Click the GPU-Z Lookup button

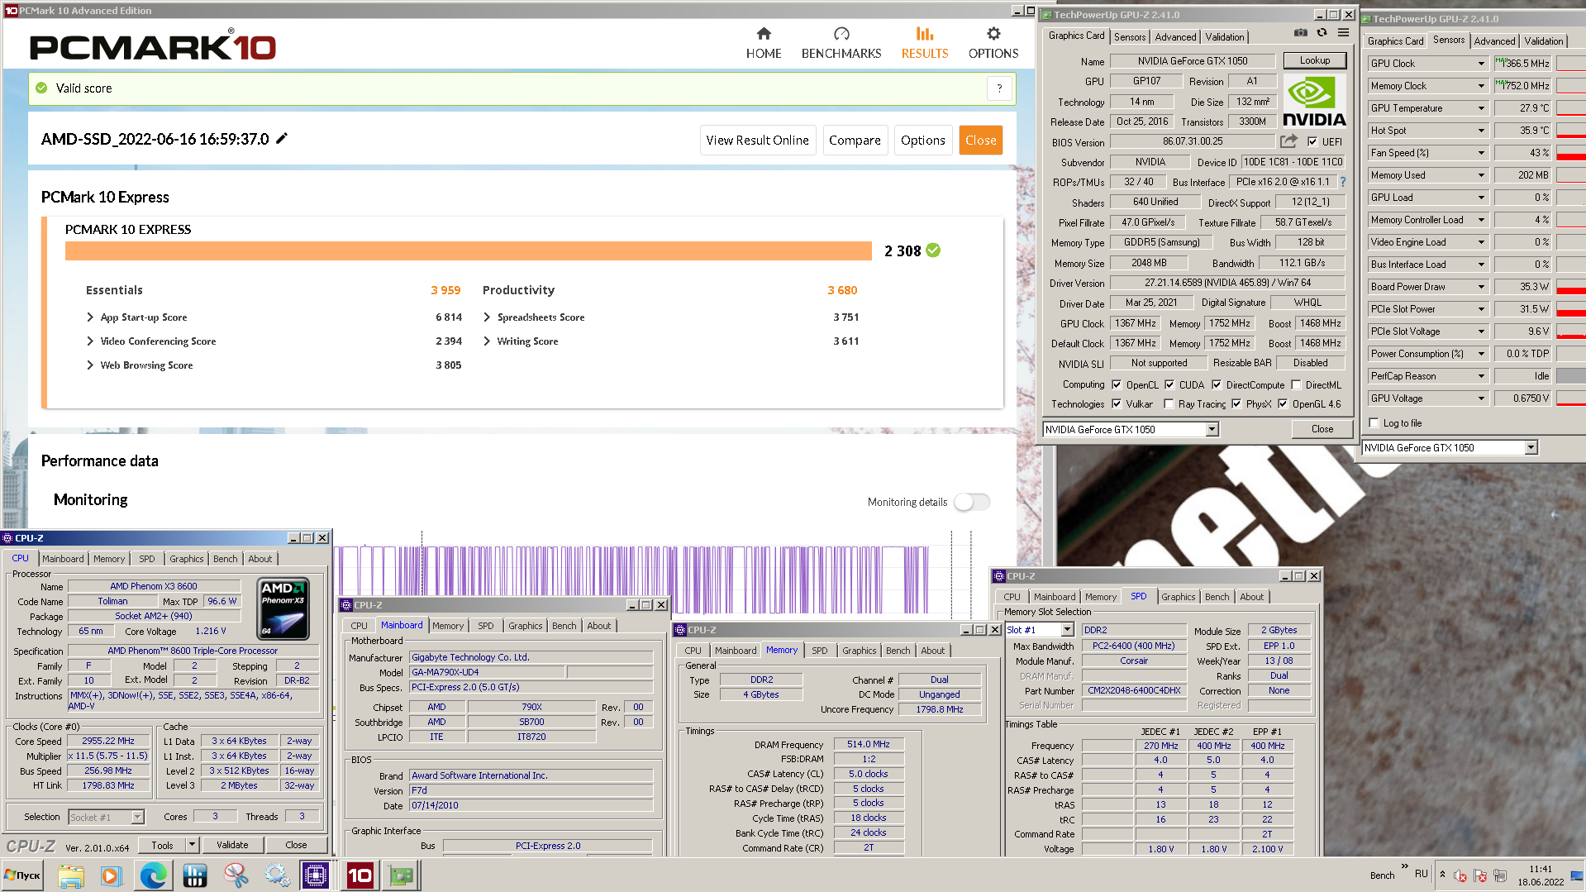point(1314,60)
